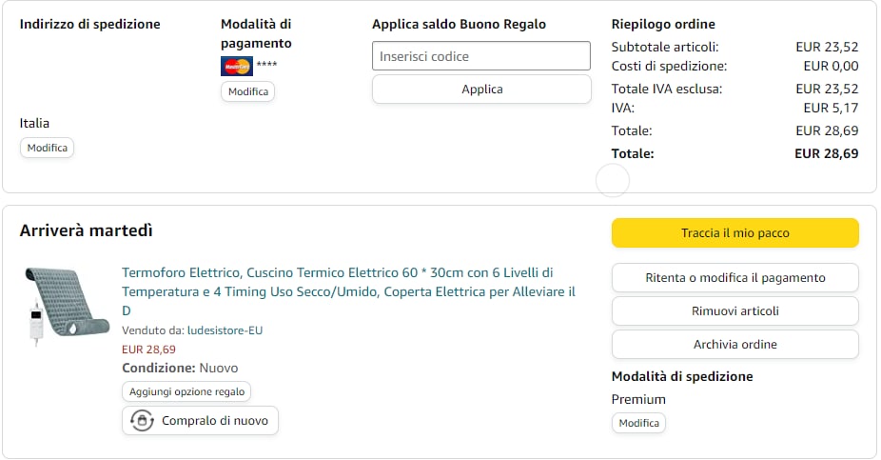This screenshot has height=460, width=881.
Task: Click the Aggiungi opzione regalo button
Action: tap(186, 391)
